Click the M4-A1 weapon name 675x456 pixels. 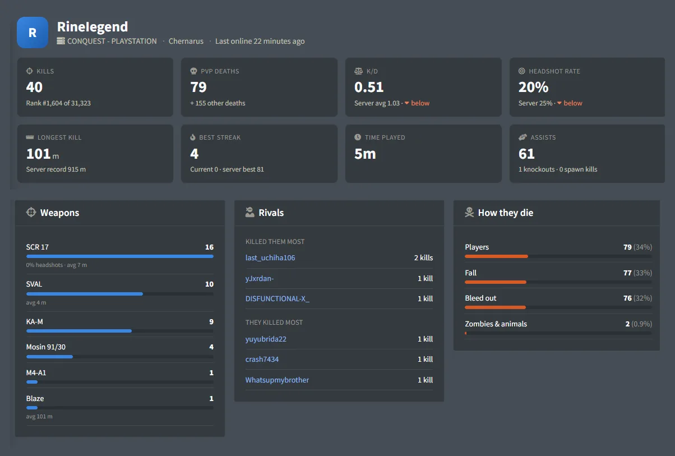[36, 372]
